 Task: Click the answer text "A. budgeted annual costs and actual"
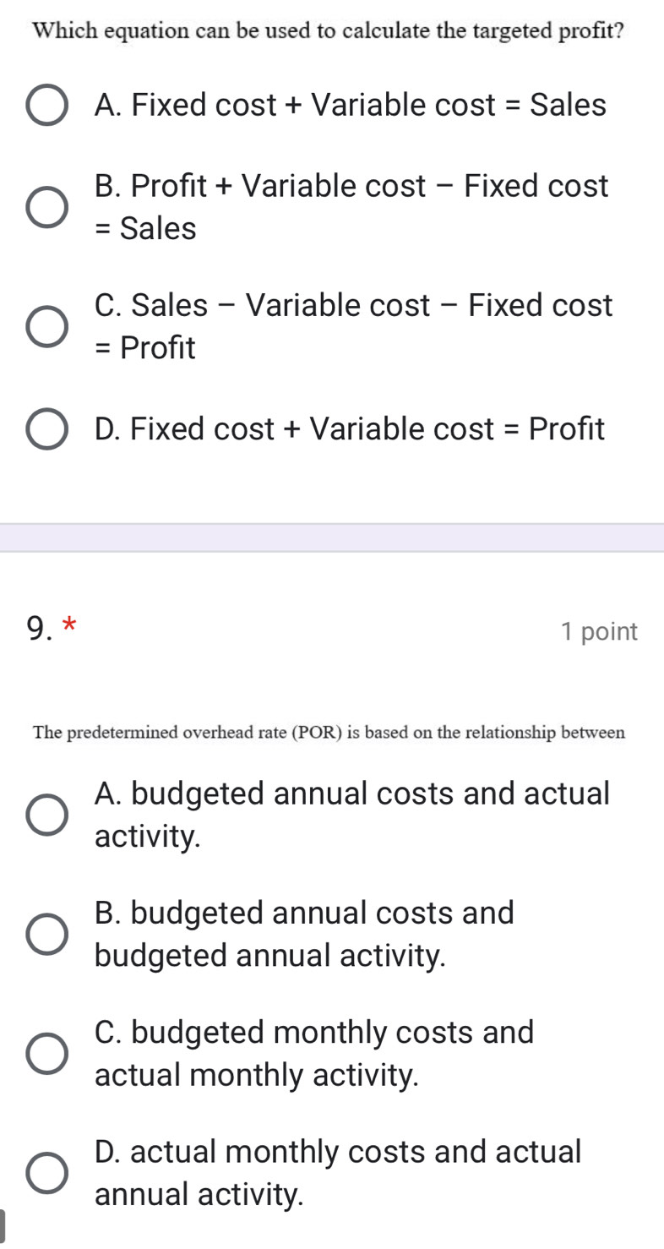click(352, 794)
